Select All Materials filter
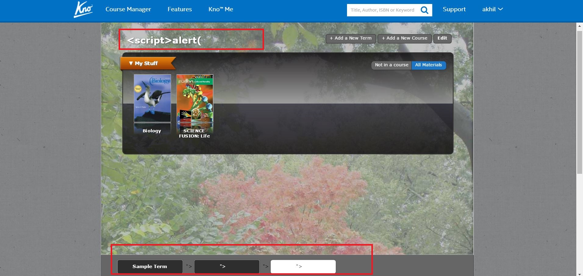Viewport: 583px width, 276px height. pos(428,65)
